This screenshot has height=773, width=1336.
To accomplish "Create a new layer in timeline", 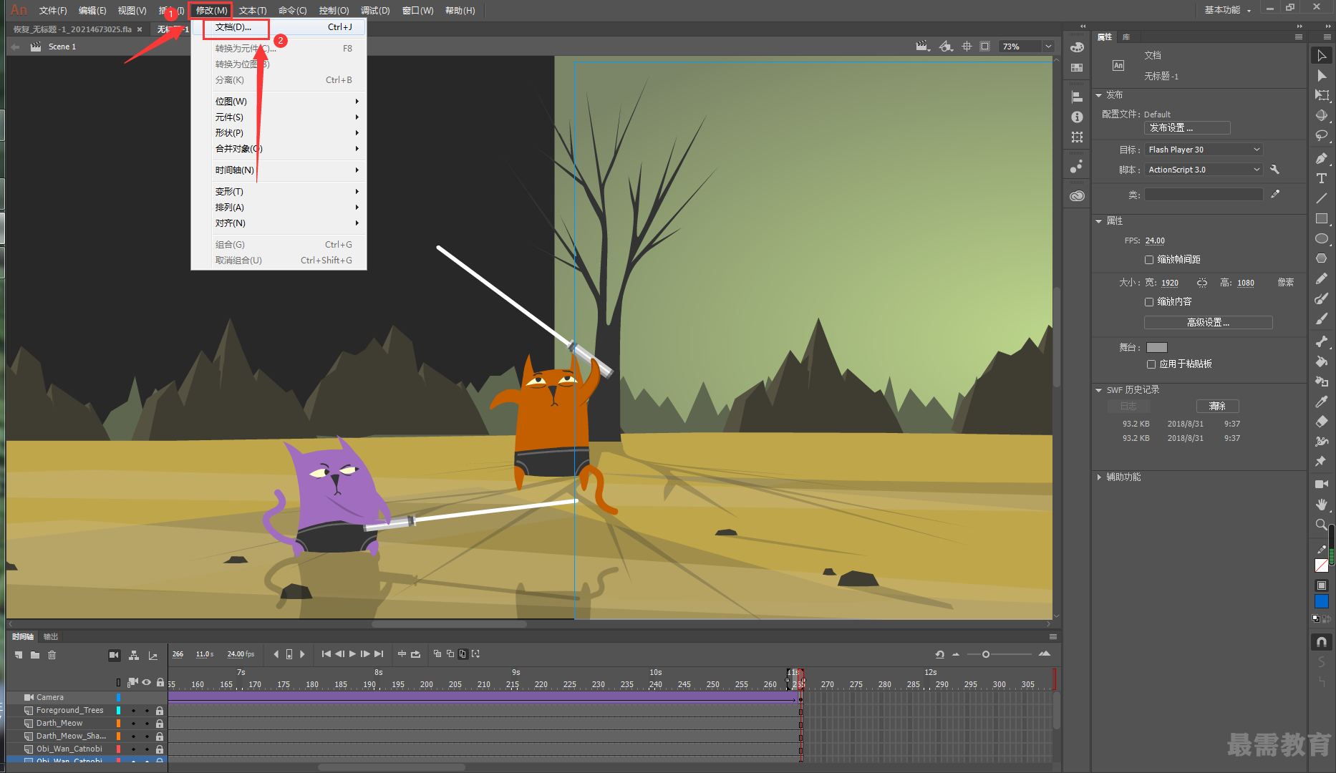I will click(19, 655).
